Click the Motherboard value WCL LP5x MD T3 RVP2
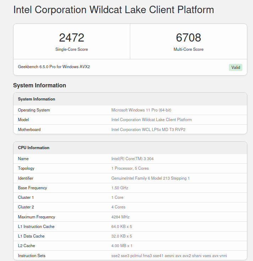This screenshot has width=253, height=261. coord(148,130)
